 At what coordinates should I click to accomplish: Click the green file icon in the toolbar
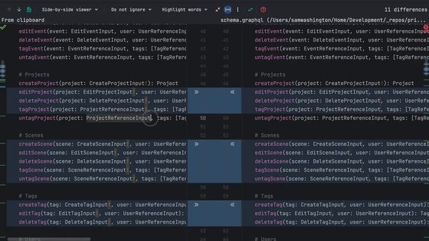coord(29,9)
